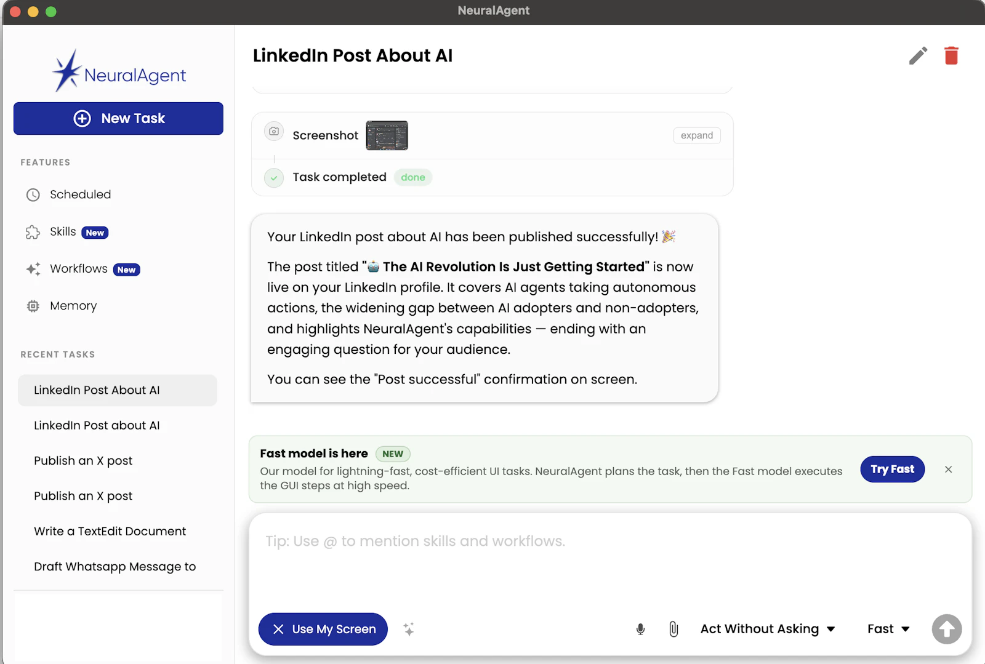Click the Skills puzzle icon
The height and width of the screenshot is (664, 985).
33,232
